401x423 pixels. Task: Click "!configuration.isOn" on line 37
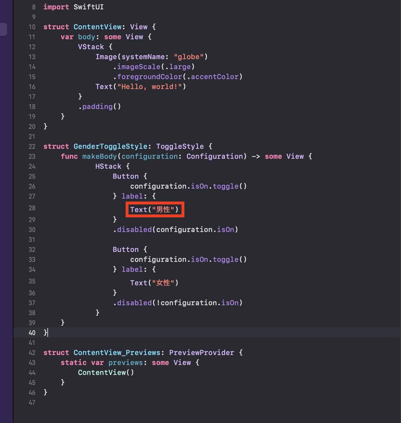(x=197, y=303)
